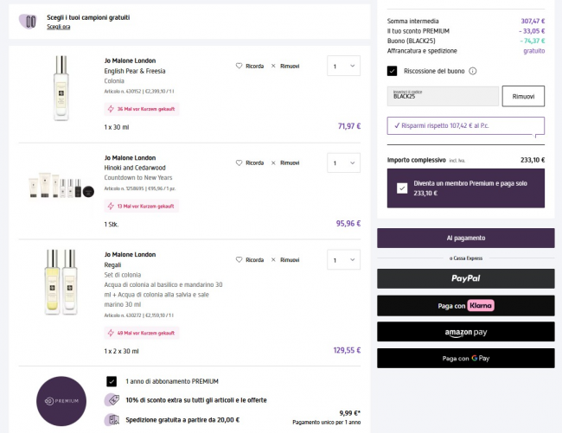Click heart icon for Regali cologne set

coord(239,259)
